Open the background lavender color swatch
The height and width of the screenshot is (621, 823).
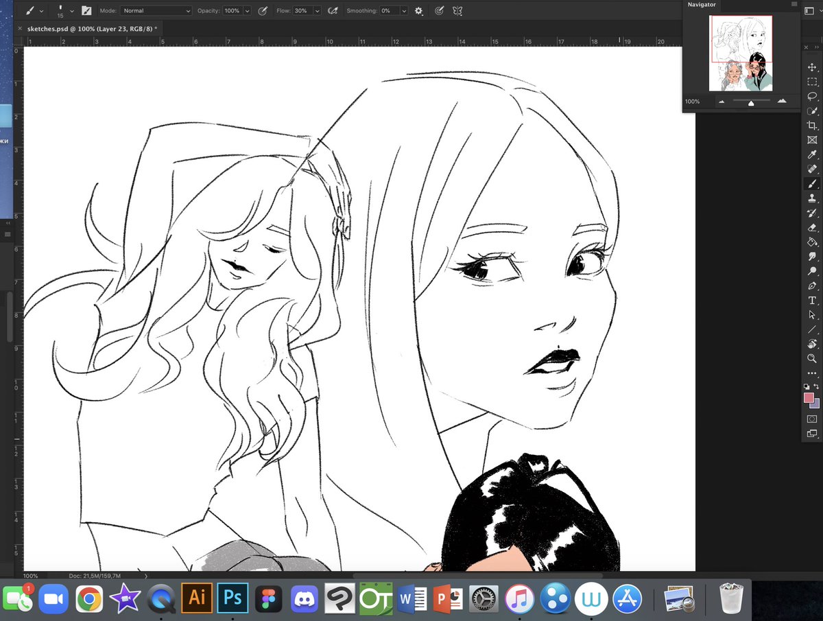tap(816, 403)
